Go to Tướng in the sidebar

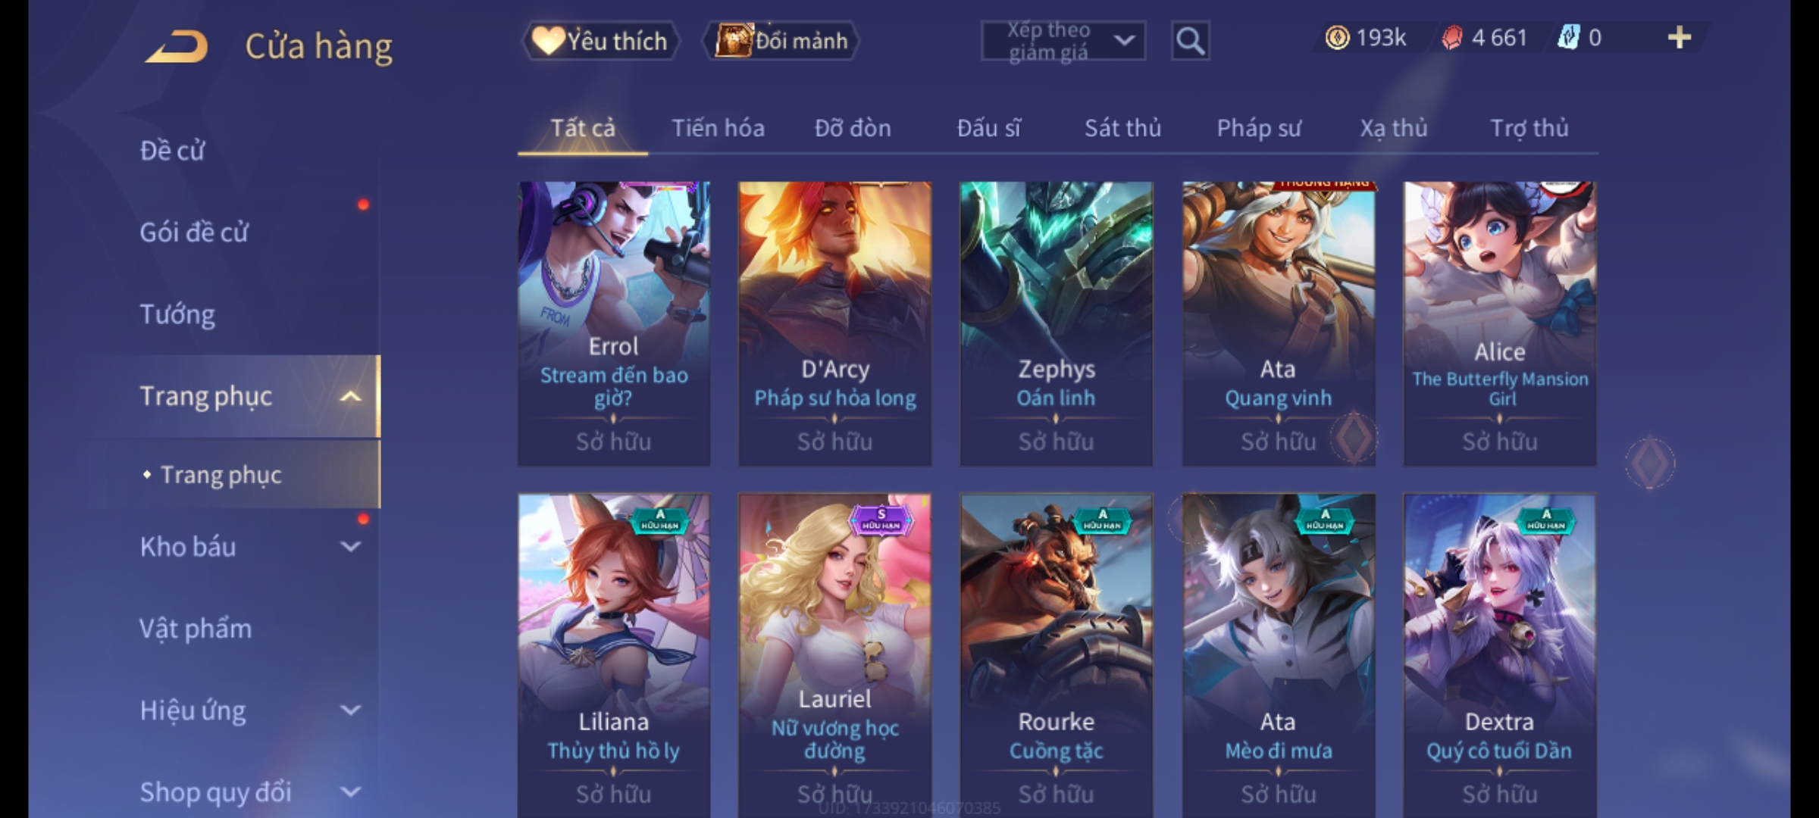tap(177, 314)
